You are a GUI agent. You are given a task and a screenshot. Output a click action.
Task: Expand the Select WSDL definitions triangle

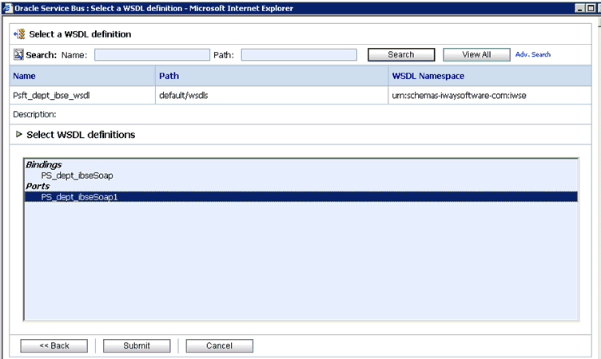pyautogui.click(x=19, y=134)
